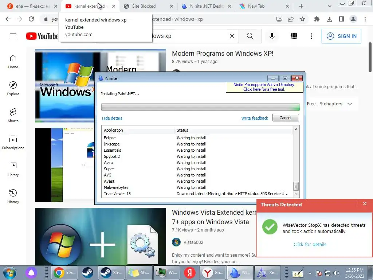
Task: Open browser downloads icon
Action: coord(329,19)
